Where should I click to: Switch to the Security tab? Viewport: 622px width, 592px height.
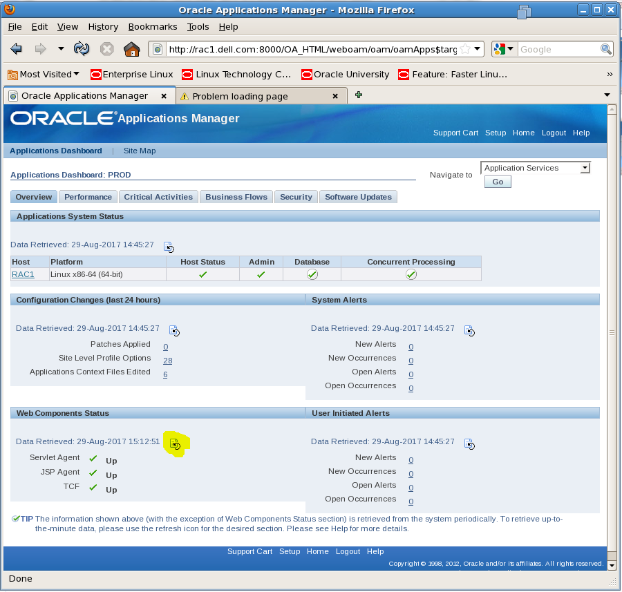click(x=296, y=197)
